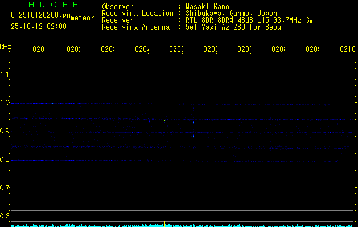The width and height of the screenshot is (358, 227).
Task: Click the 0.6 frequency axis label
Action: tap(5, 216)
